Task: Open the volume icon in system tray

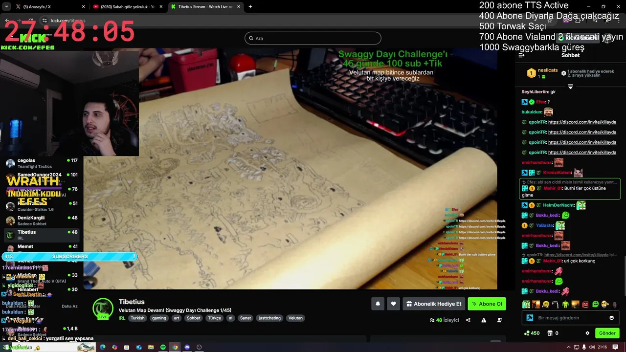Action: coord(592,347)
